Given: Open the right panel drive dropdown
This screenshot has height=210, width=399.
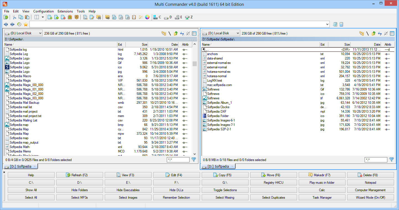Looking at the screenshot, I should [221, 33].
